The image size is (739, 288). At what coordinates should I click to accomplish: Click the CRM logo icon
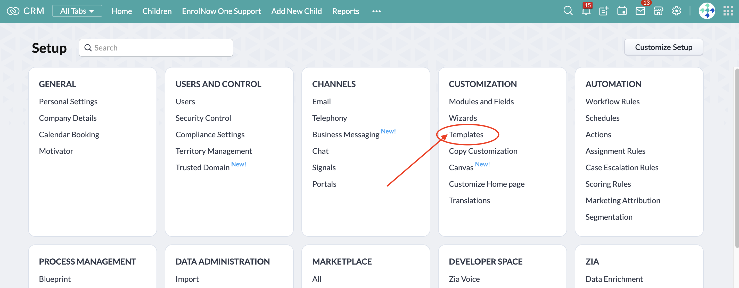pyautogui.click(x=13, y=11)
